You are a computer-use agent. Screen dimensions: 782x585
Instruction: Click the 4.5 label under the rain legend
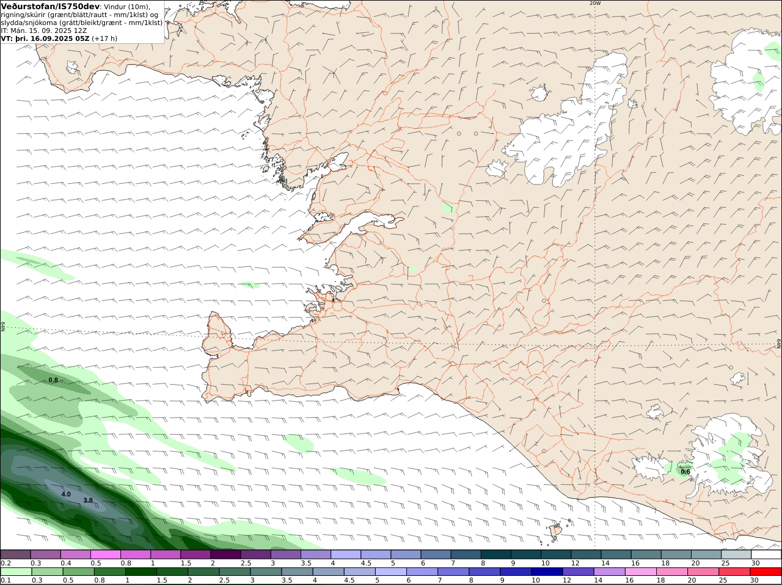coord(349,580)
